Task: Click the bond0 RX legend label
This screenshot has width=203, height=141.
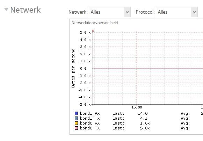Action: pos(90,123)
